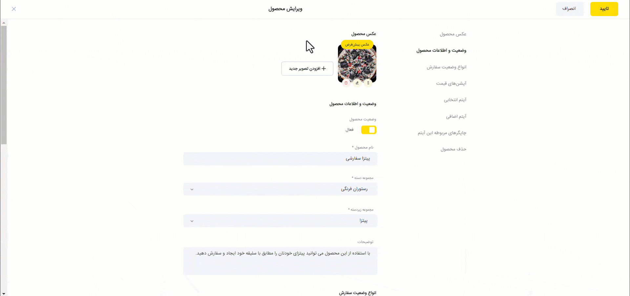Delete the product image with trash icon
The image size is (630, 296).
click(x=346, y=83)
